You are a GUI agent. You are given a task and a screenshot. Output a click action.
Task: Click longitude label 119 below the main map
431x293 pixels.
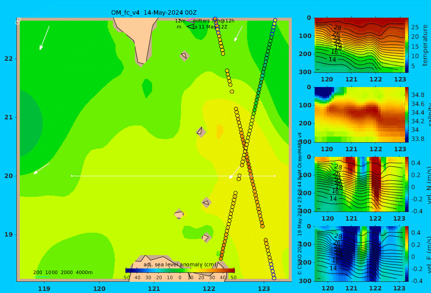(x=44, y=289)
